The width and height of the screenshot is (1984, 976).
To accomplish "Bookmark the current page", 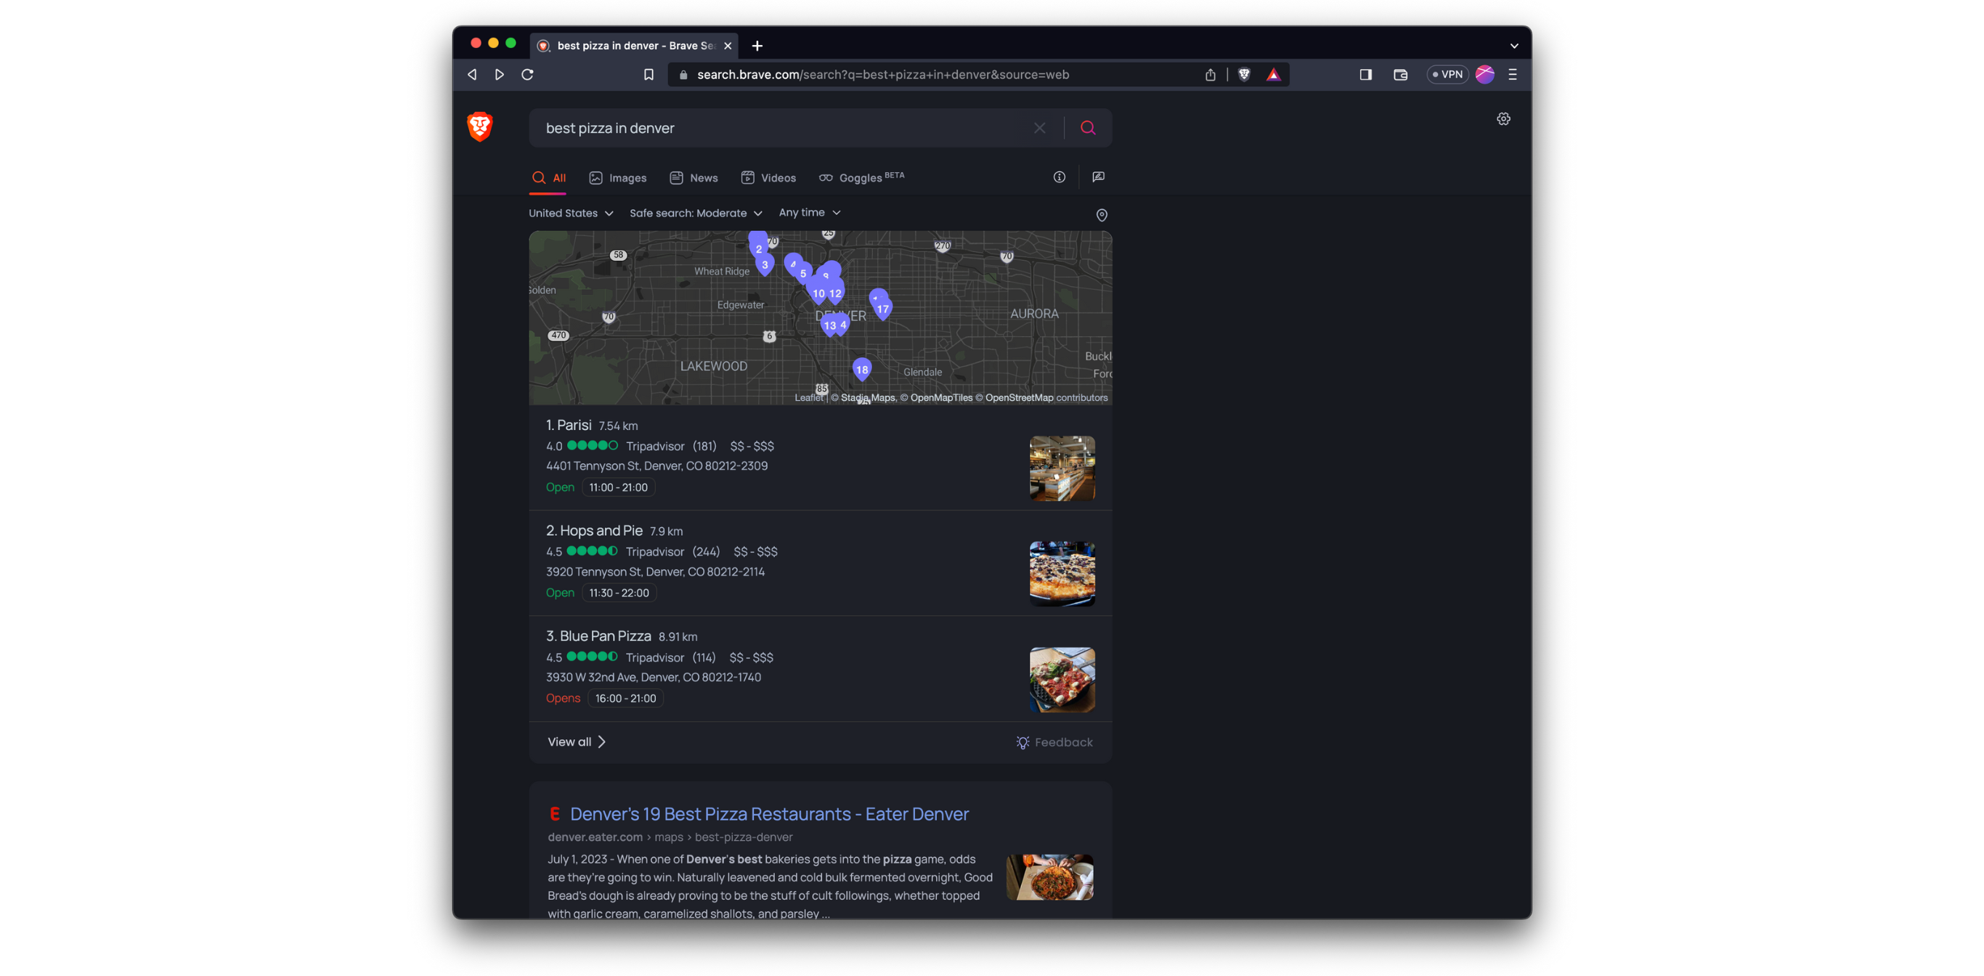I will click(x=649, y=74).
